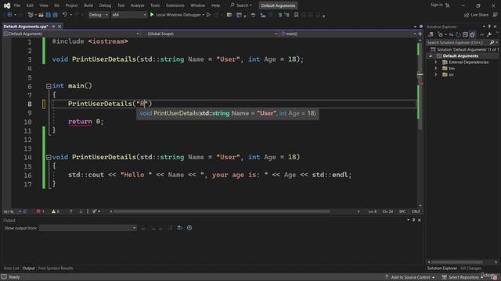This screenshot has height=281, width=501.
Task: Click Sign in link
Action: pyautogui.click(x=437, y=5)
